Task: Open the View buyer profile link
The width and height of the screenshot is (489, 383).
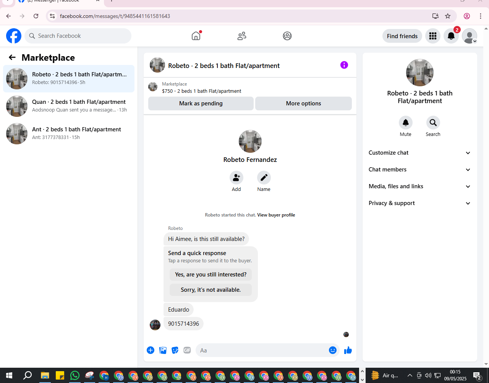Action: pos(276,215)
